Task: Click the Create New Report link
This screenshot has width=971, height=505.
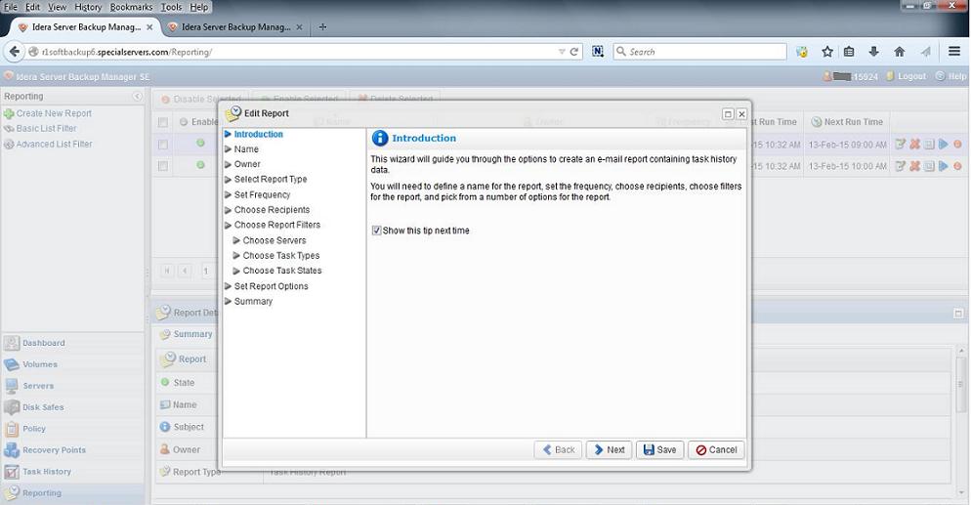Action: click(x=54, y=113)
